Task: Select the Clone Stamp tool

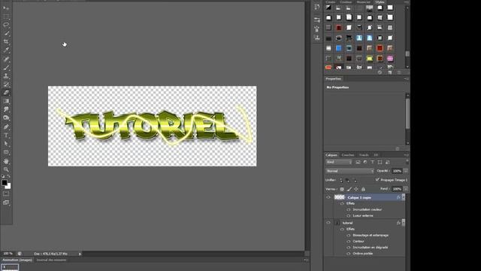Action: 6,76
